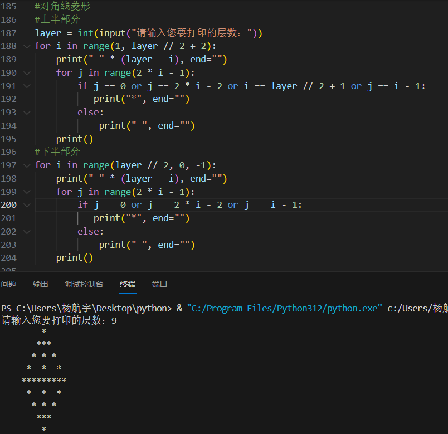
Task: Click print(" ", end="") on line 203
Action: point(147,245)
